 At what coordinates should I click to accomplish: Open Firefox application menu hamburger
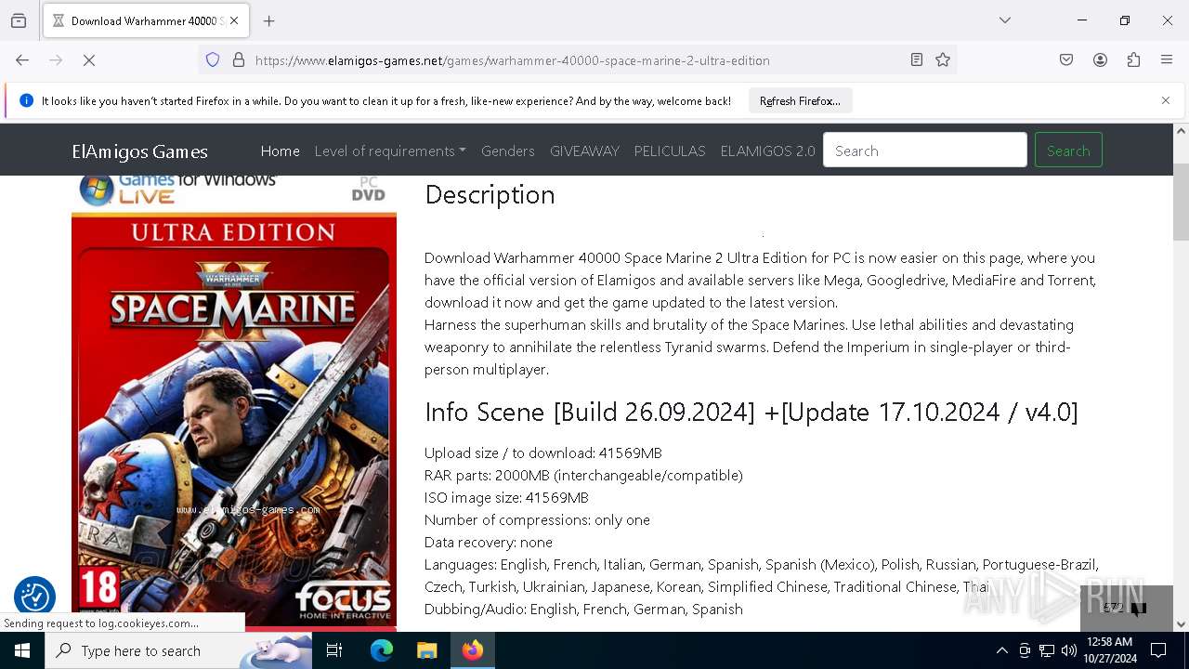[x=1167, y=60]
